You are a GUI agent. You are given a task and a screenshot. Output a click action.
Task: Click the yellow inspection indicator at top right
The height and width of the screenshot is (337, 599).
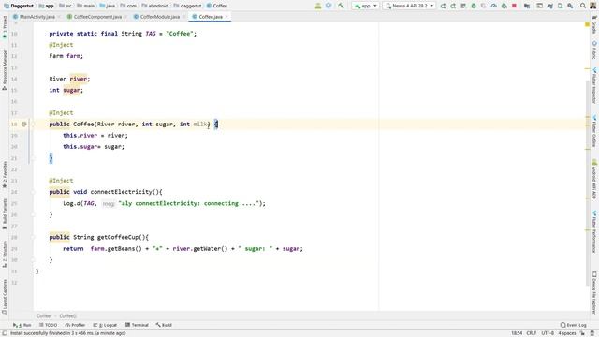coord(587,24)
